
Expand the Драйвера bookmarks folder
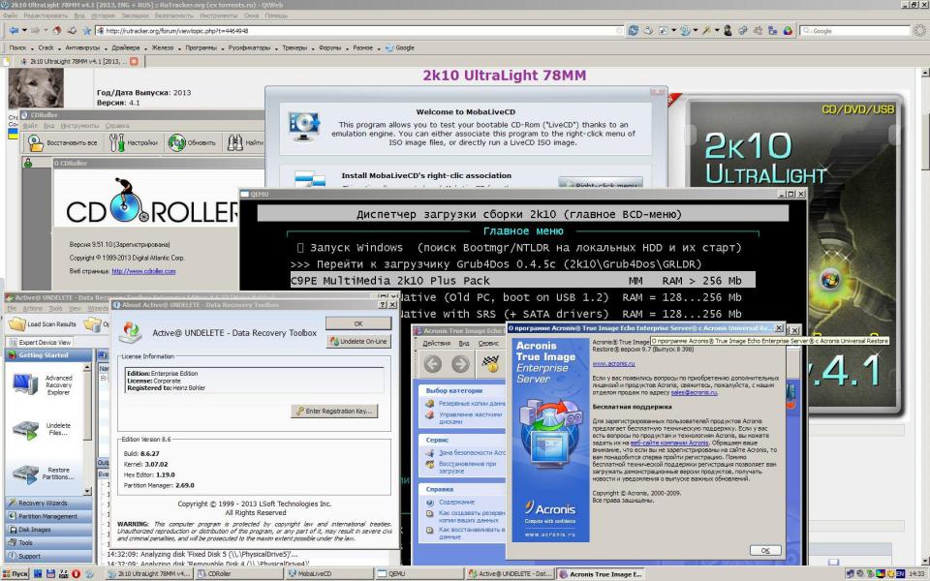pos(128,47)
